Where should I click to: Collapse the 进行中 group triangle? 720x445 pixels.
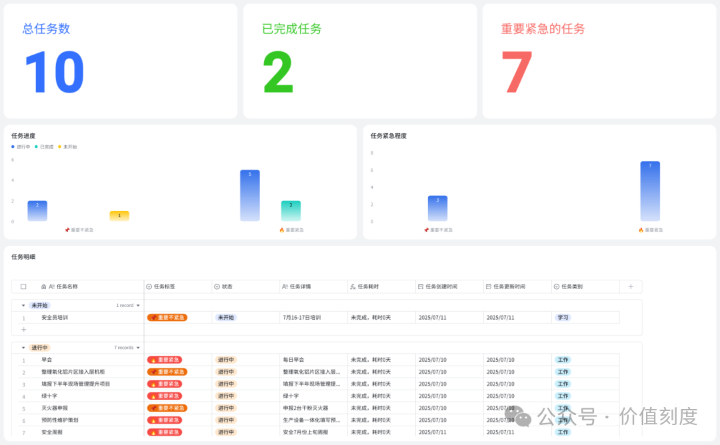click(23, 348)
